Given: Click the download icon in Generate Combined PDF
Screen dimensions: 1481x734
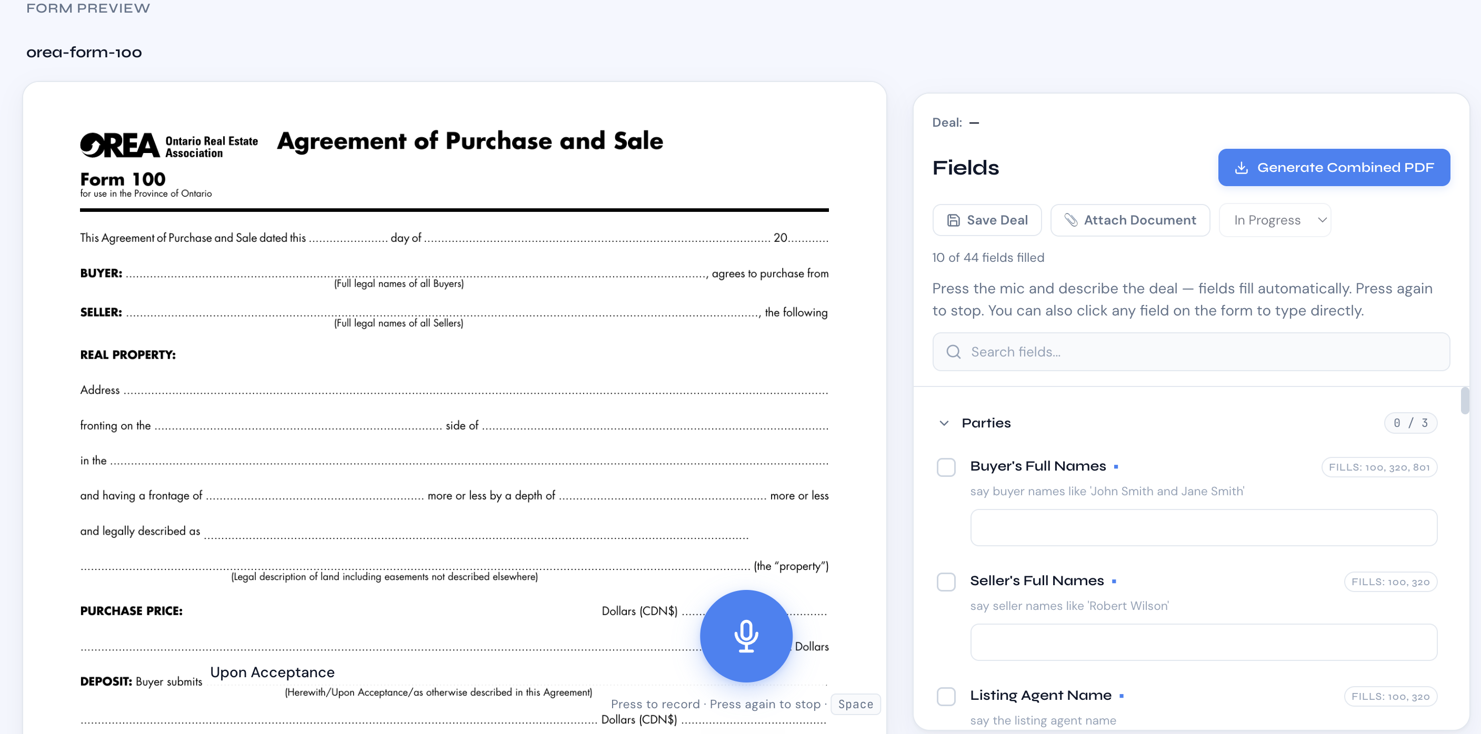Looking at the screenshot, I should (x=1241, y=168).
